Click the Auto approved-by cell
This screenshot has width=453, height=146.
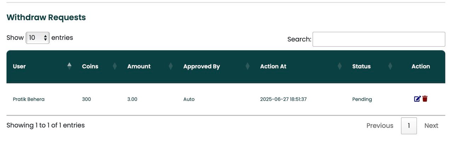point(189,99)
